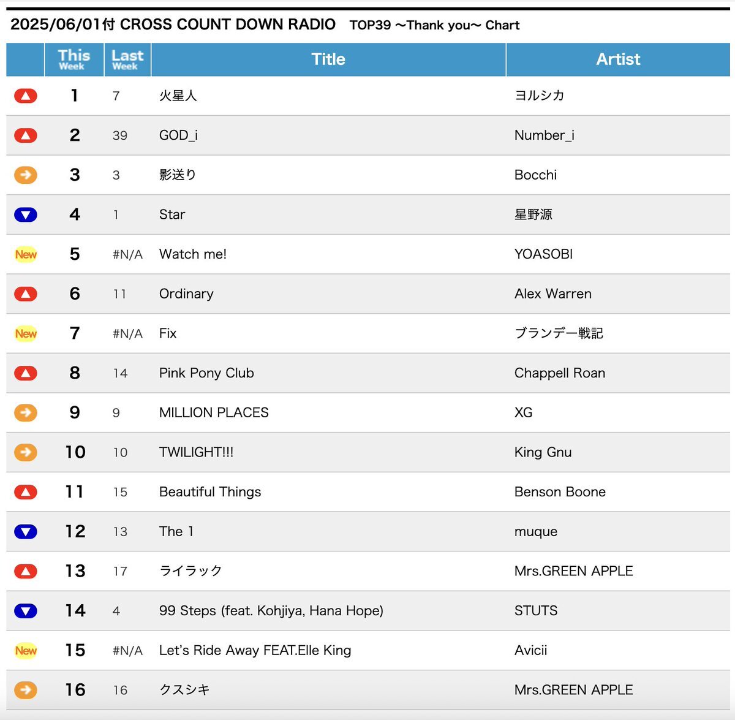735x720 pixels.
Task: Click the orange steady-arrow icon for 影送り
Action: (x=26, y=175)
